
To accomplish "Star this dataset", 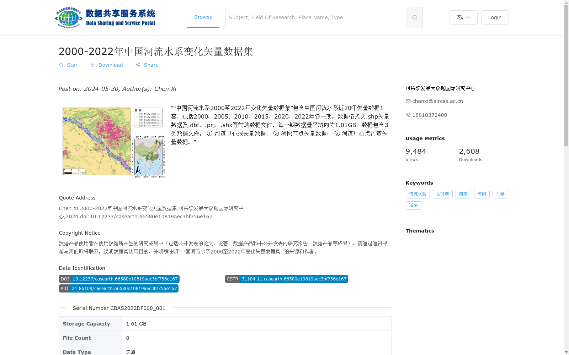I will point(68,65).
